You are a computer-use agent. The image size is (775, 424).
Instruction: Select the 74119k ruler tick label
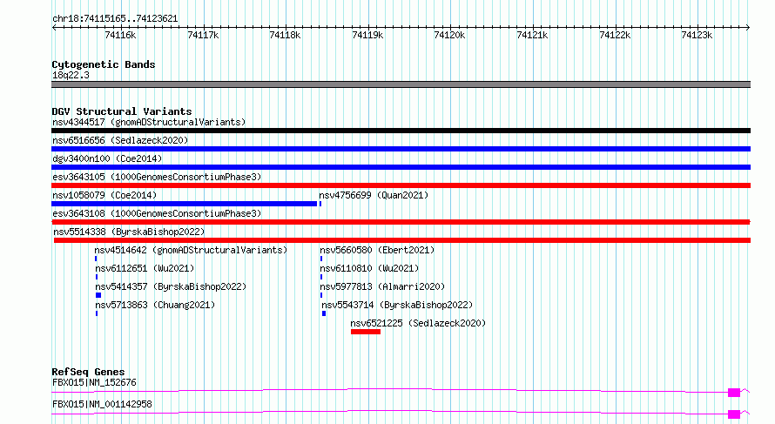click(x=367, y=35)
